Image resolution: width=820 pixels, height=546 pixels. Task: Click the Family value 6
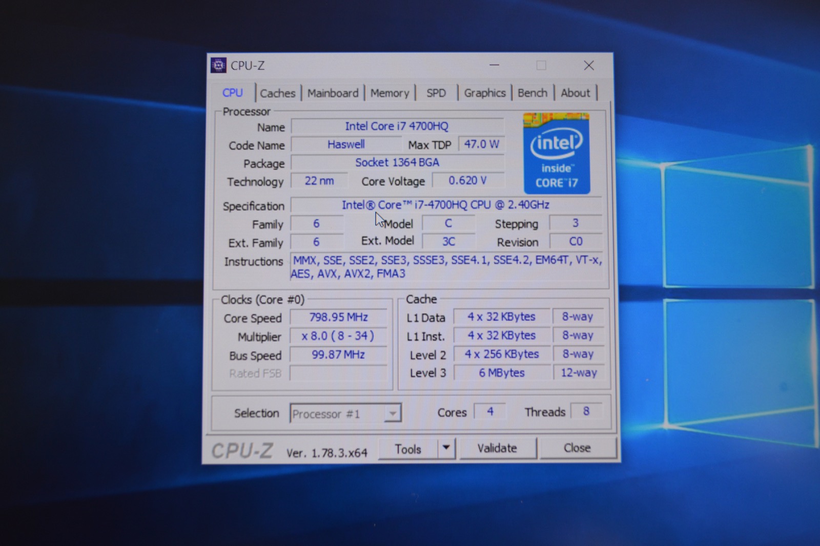316,223
